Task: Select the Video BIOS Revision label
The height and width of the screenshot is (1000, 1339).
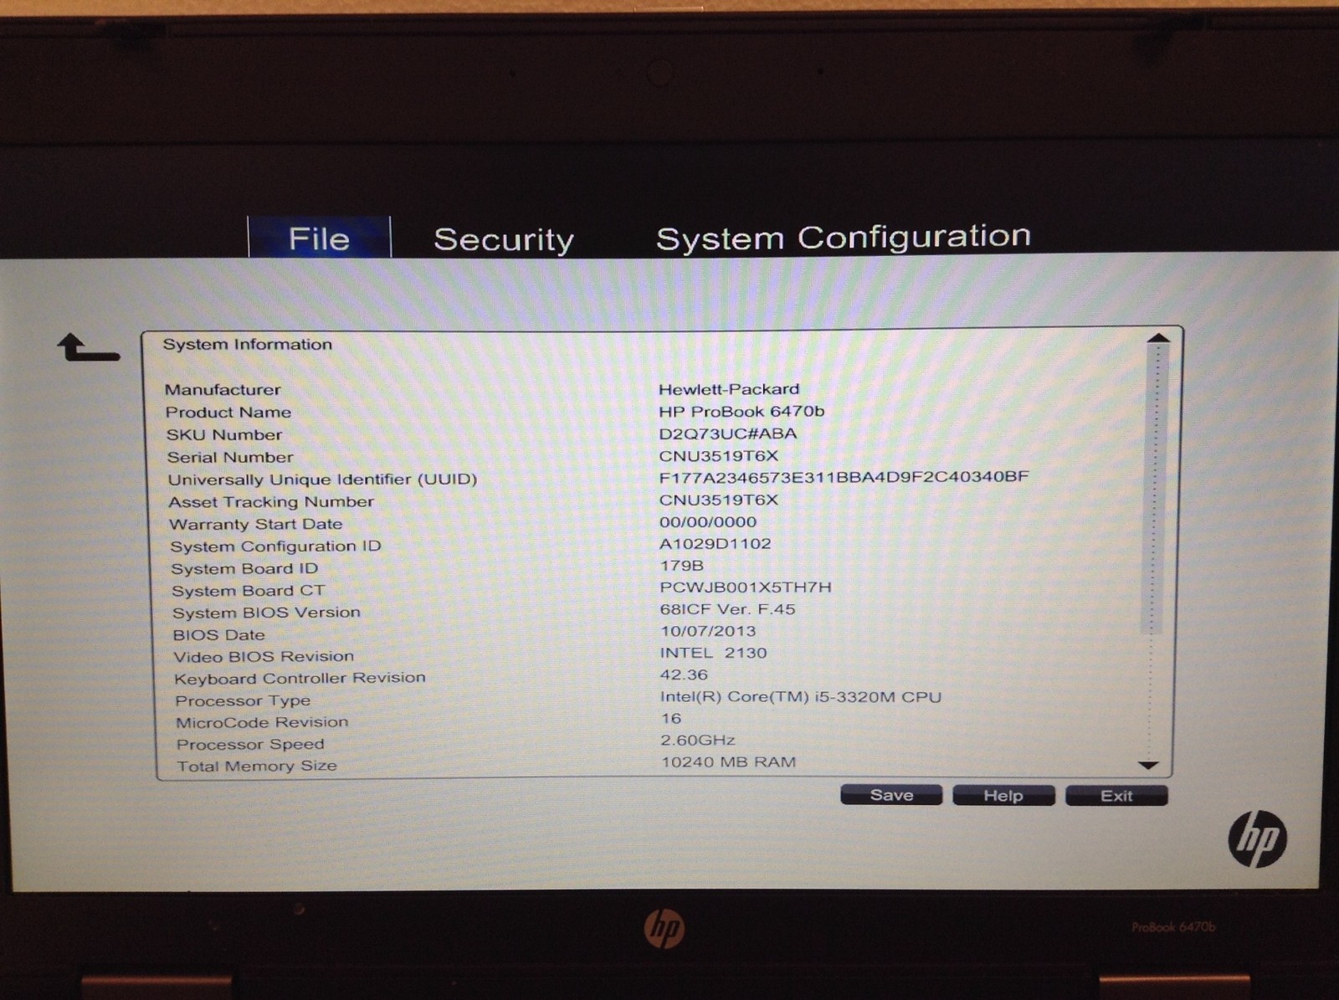Action: (x=264, y=657)
